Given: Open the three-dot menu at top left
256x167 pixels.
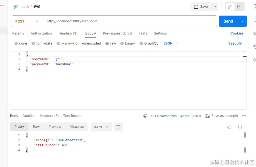Looking at the screenshot, I should click(x=2, y=6).
